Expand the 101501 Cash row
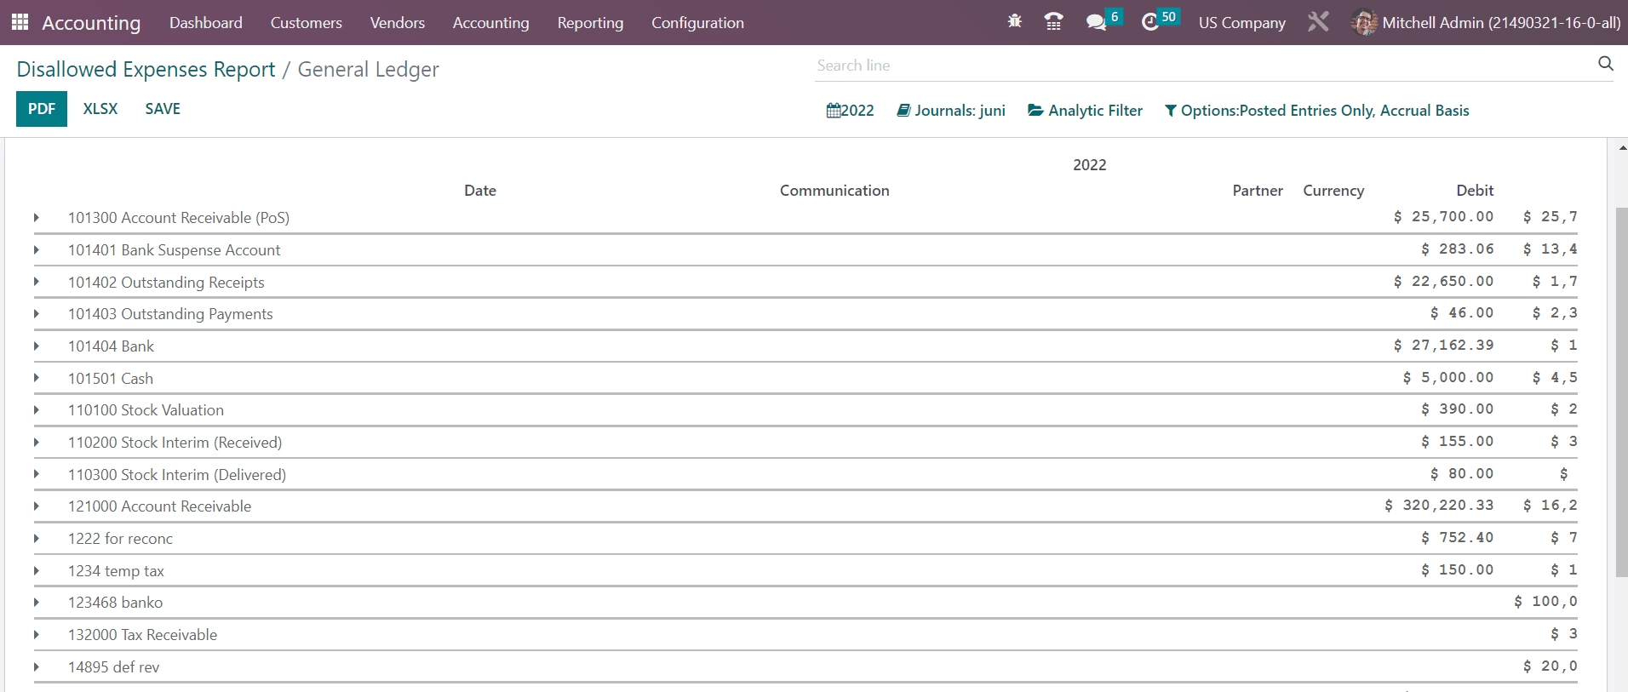1628x692 pixels. [37, 379]
